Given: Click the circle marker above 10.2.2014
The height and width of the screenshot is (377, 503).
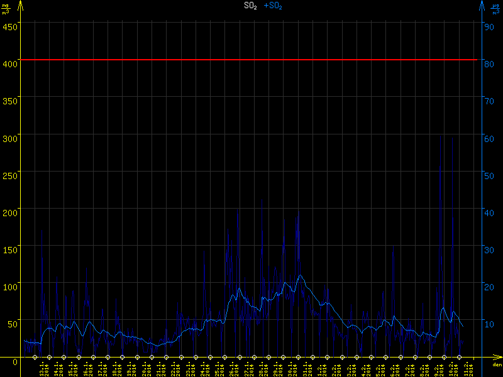Looking at the screenshot, I should click(x=460, y=357).
